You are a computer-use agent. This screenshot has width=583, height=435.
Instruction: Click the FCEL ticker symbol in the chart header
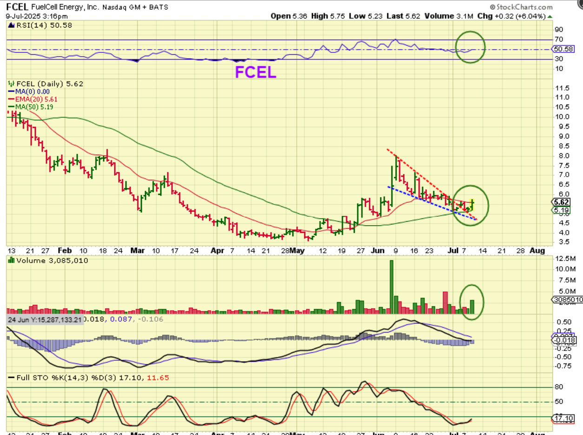17,7
